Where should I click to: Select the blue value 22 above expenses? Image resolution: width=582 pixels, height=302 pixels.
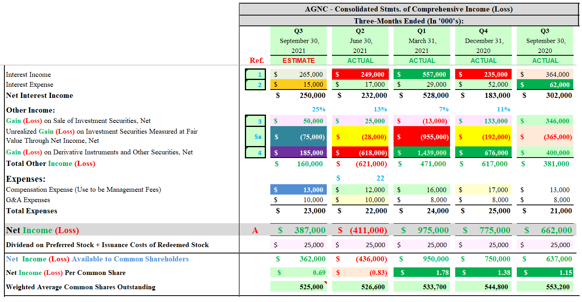click(380, 178)
